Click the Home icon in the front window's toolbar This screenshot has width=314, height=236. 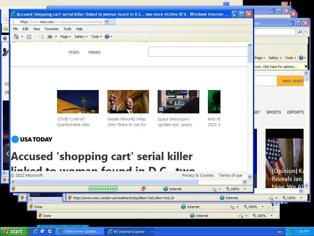pos(16,37)
